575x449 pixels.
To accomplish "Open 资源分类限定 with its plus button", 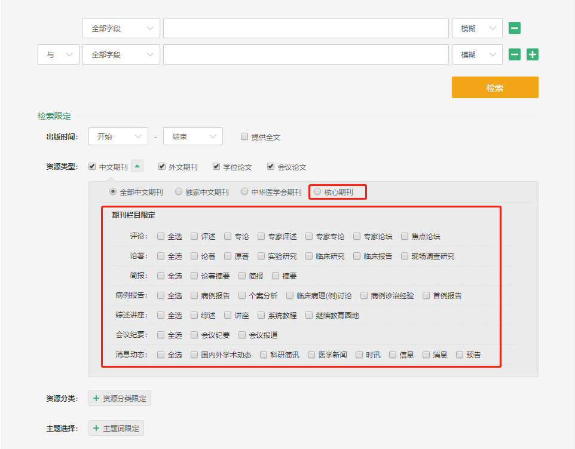I will [x=120, y=398].
